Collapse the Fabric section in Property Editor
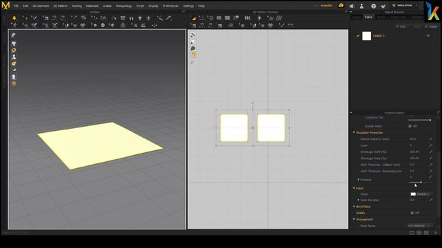 [354, 188]
